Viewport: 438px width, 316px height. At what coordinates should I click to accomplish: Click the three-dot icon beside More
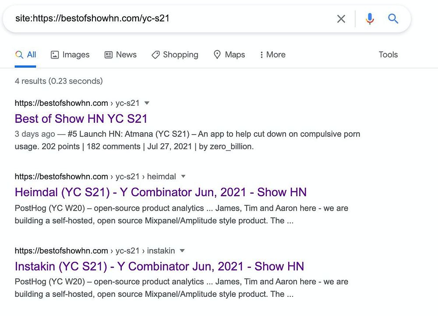tap(261, 55)
